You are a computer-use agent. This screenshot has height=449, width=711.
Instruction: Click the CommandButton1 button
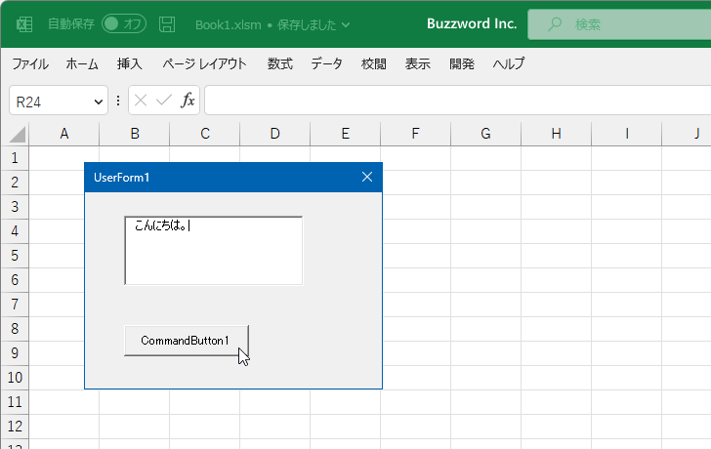click(x=187, y=341)
